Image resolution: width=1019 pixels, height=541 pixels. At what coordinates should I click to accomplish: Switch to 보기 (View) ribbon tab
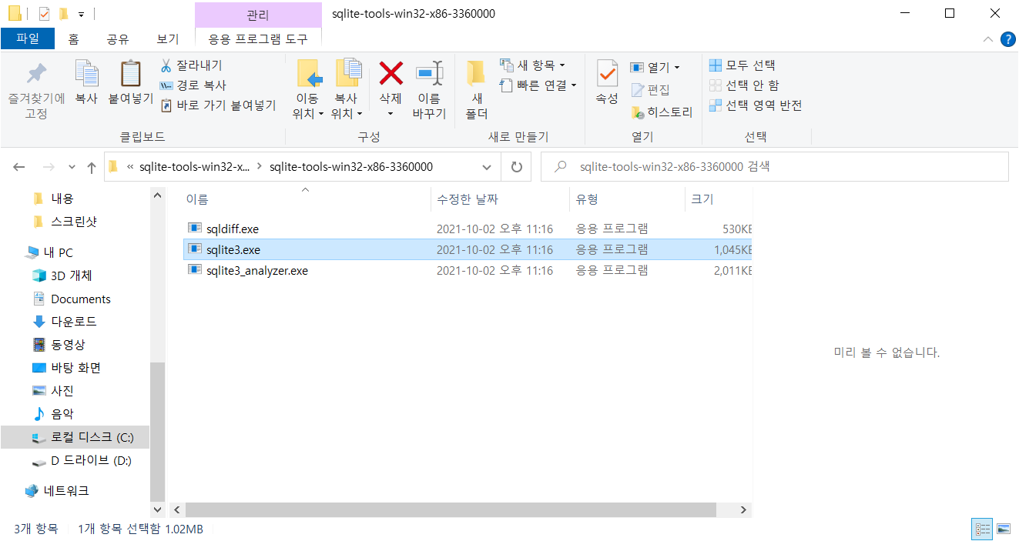(167, 38)
